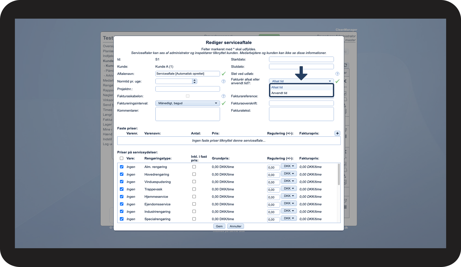
Task: Open DKK unit dropdown for Vinduespudsning
Action: (289, 181)
